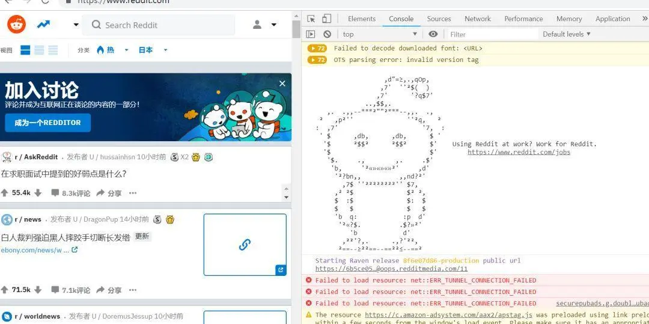Open the 热 hot sort dropdown
The width and height of the screenshot is (649, 324).
tap(112, 50)
